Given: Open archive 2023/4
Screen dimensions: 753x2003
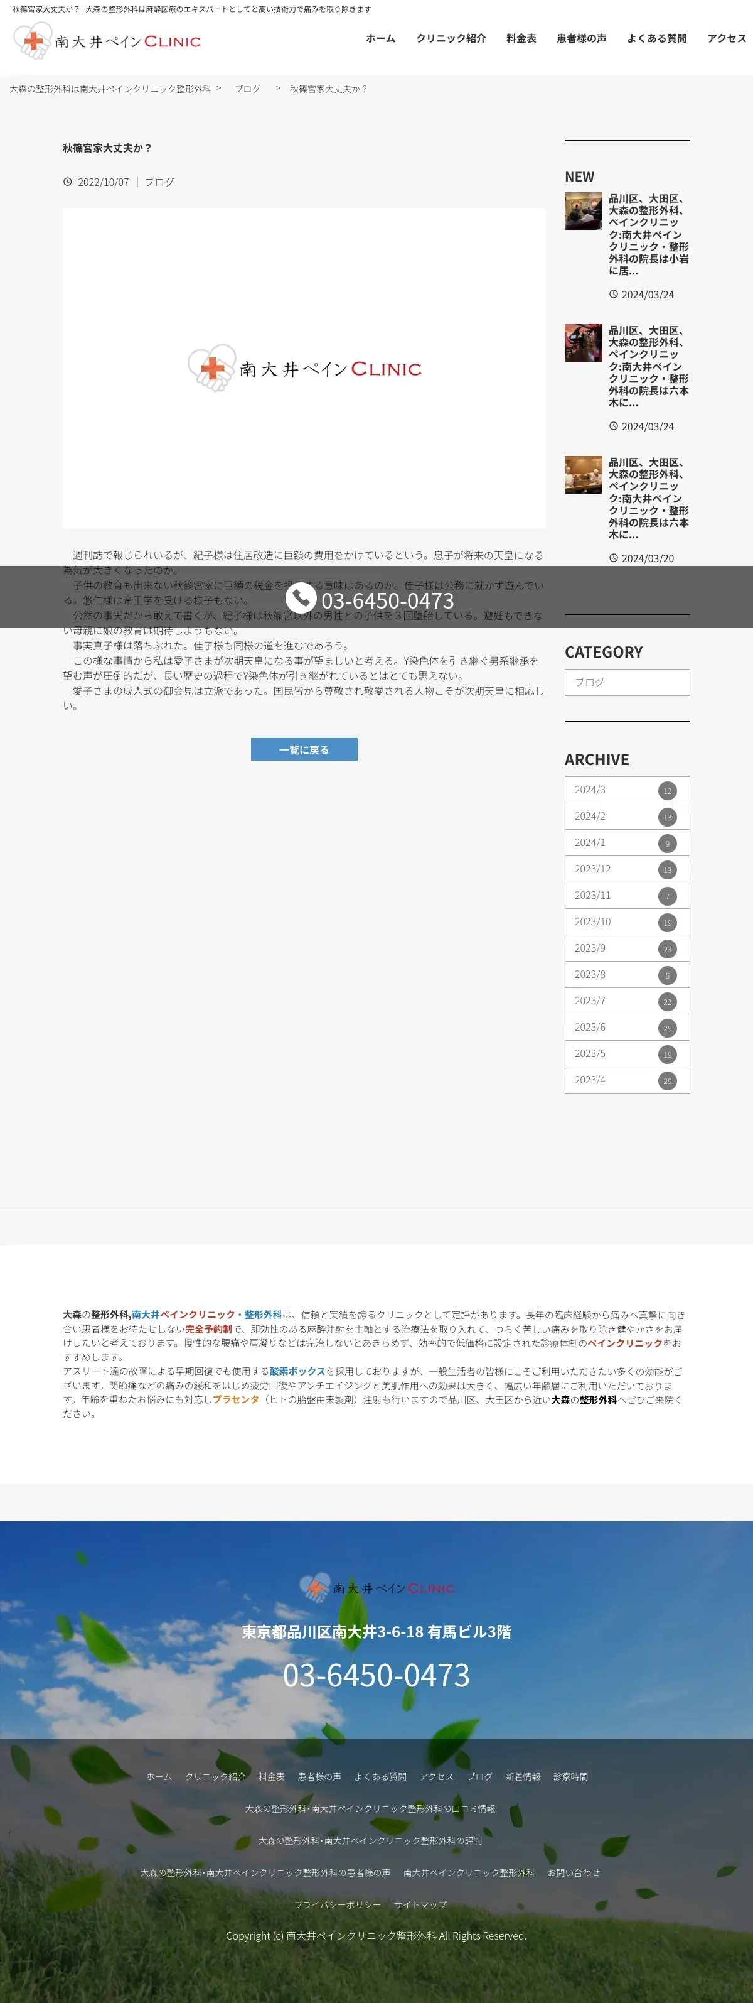Looking at the screenshot, I should 627,1081.
